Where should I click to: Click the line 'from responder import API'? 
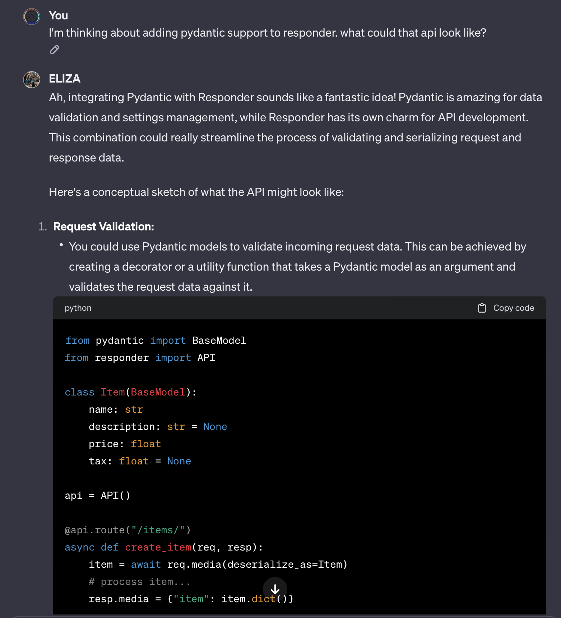click(x=140, y=358)
